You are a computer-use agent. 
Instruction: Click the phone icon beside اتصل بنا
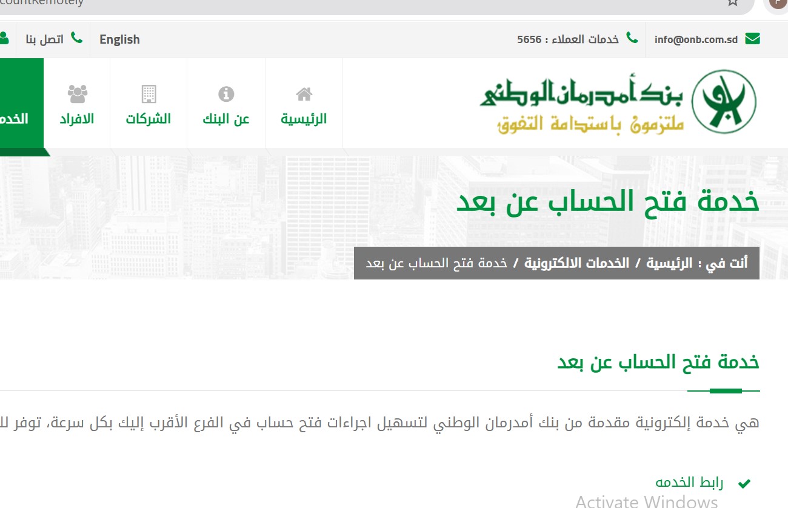[76, 38]
